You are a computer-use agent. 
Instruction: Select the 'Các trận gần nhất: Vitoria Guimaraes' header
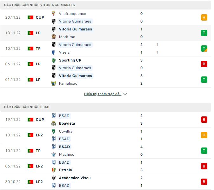coord(39,5)
